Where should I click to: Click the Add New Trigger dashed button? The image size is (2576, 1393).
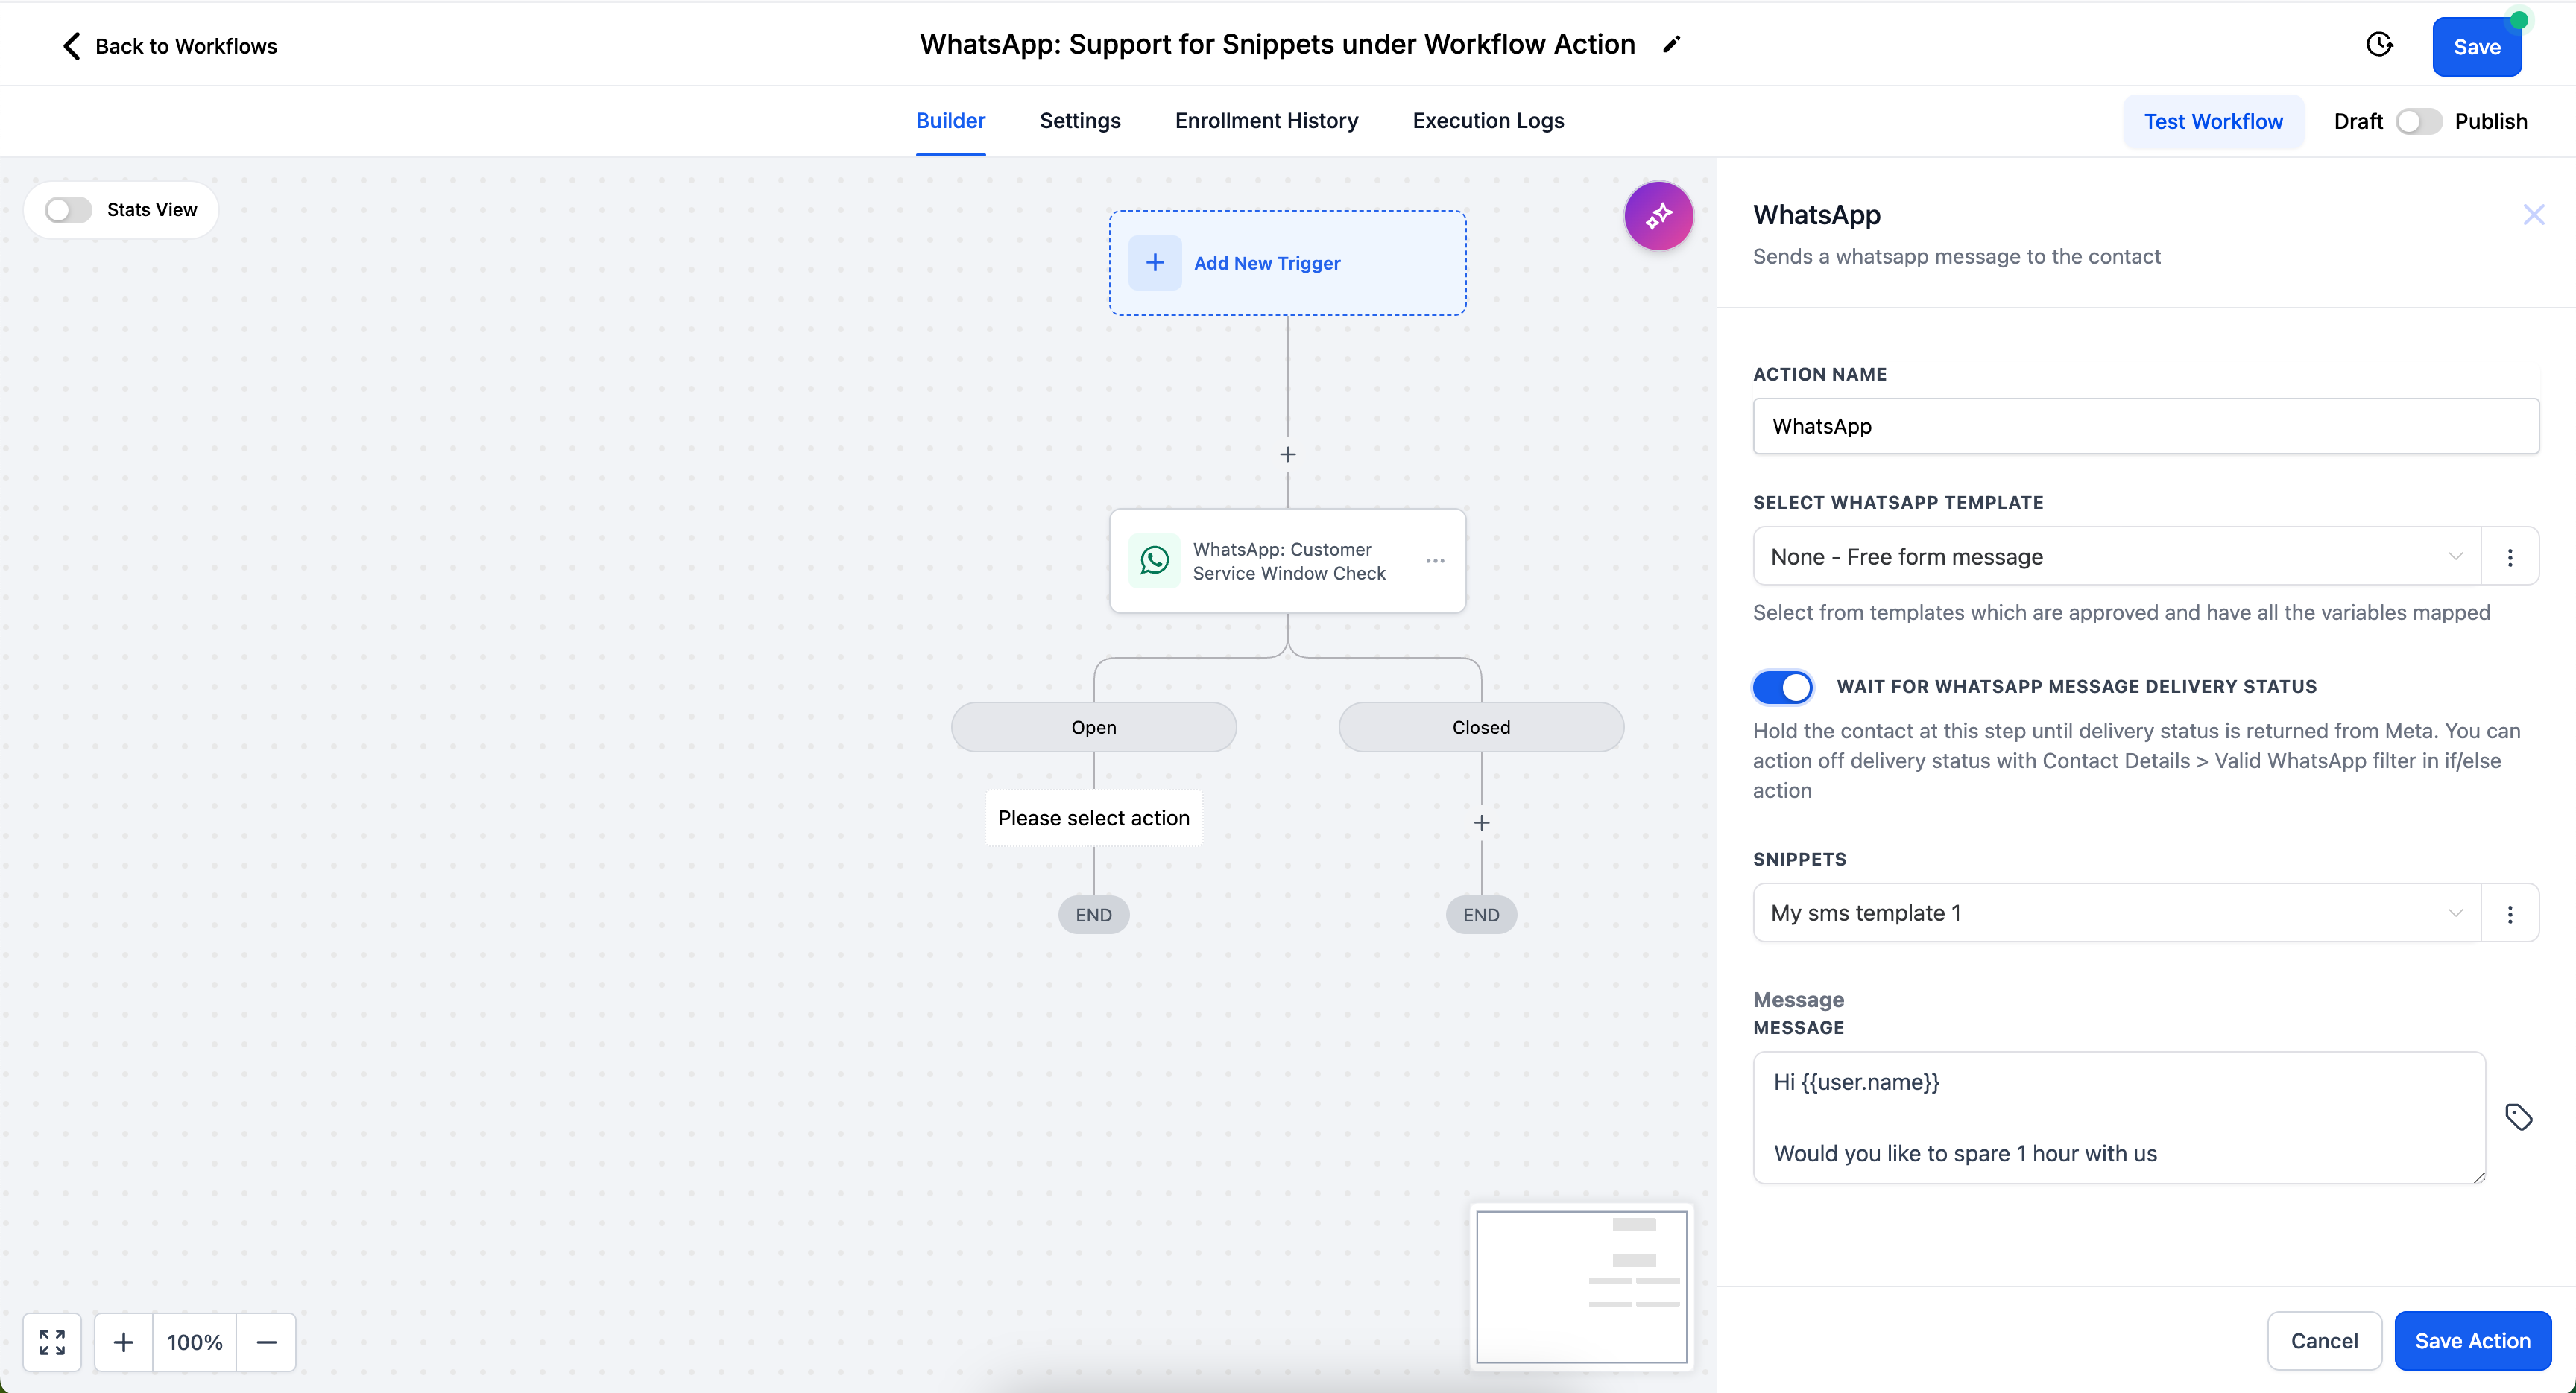coord(1287,262)
